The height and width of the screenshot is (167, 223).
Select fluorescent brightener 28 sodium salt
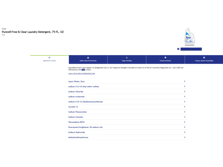coord(85,127)
